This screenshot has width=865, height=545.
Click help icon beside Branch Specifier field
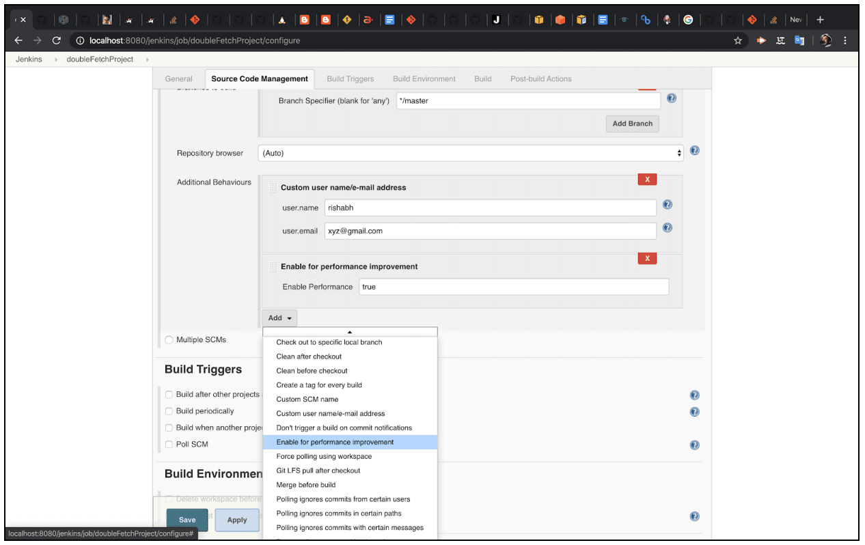coord(671,98)
